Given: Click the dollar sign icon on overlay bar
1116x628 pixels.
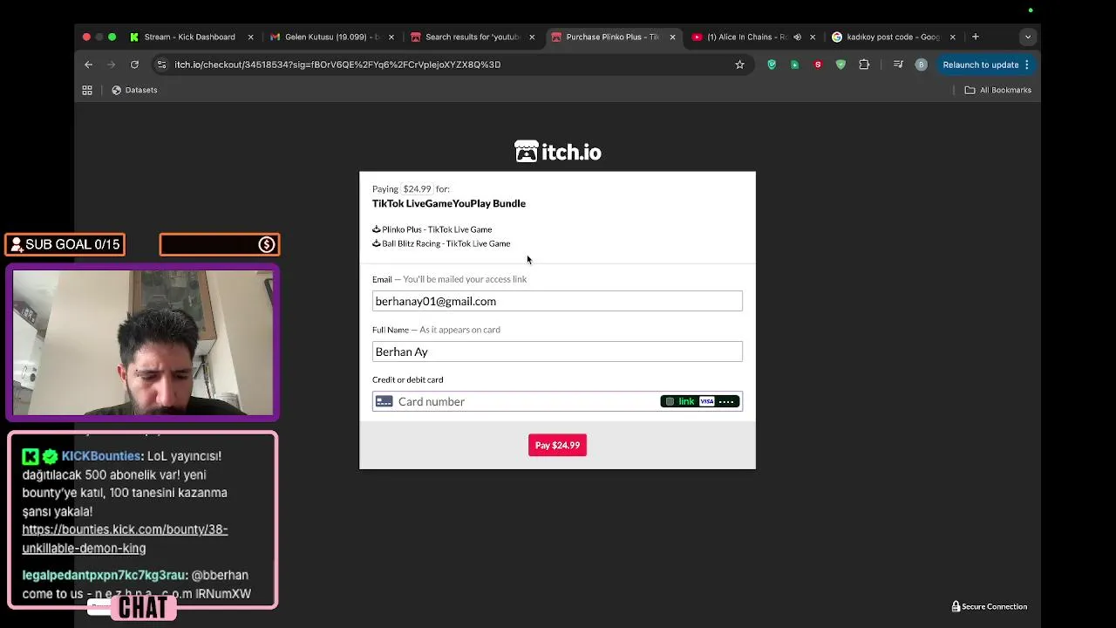Looking at the screenshot, I should pyautogui.click(x=267, y=245).
